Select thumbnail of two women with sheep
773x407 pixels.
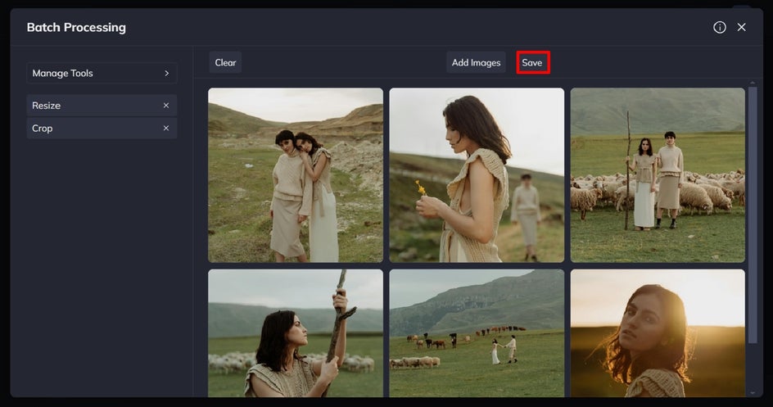pos(658,175)
